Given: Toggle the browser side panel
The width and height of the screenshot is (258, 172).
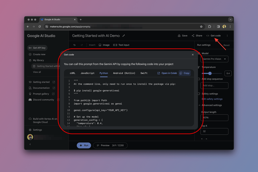Looking at the screenshot, I should click(218, 26).
